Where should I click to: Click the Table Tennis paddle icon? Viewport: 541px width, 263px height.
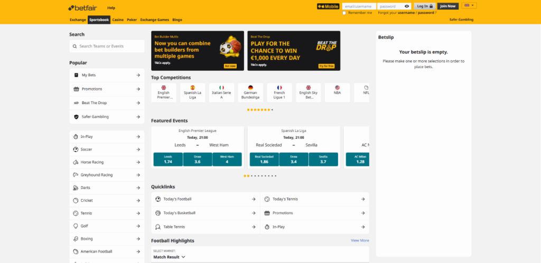158,227
